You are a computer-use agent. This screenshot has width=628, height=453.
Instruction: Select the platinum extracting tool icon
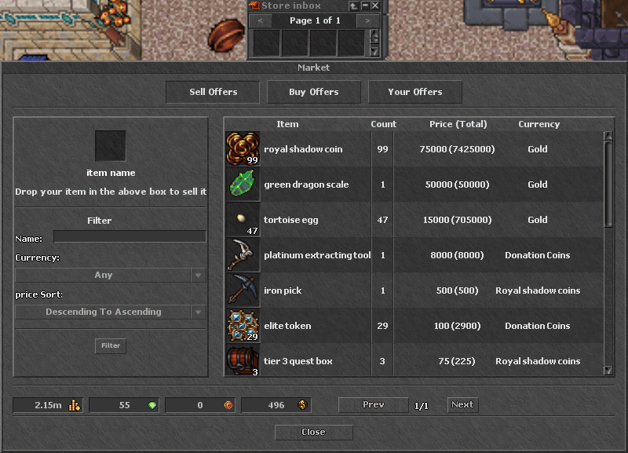[243, 254]
